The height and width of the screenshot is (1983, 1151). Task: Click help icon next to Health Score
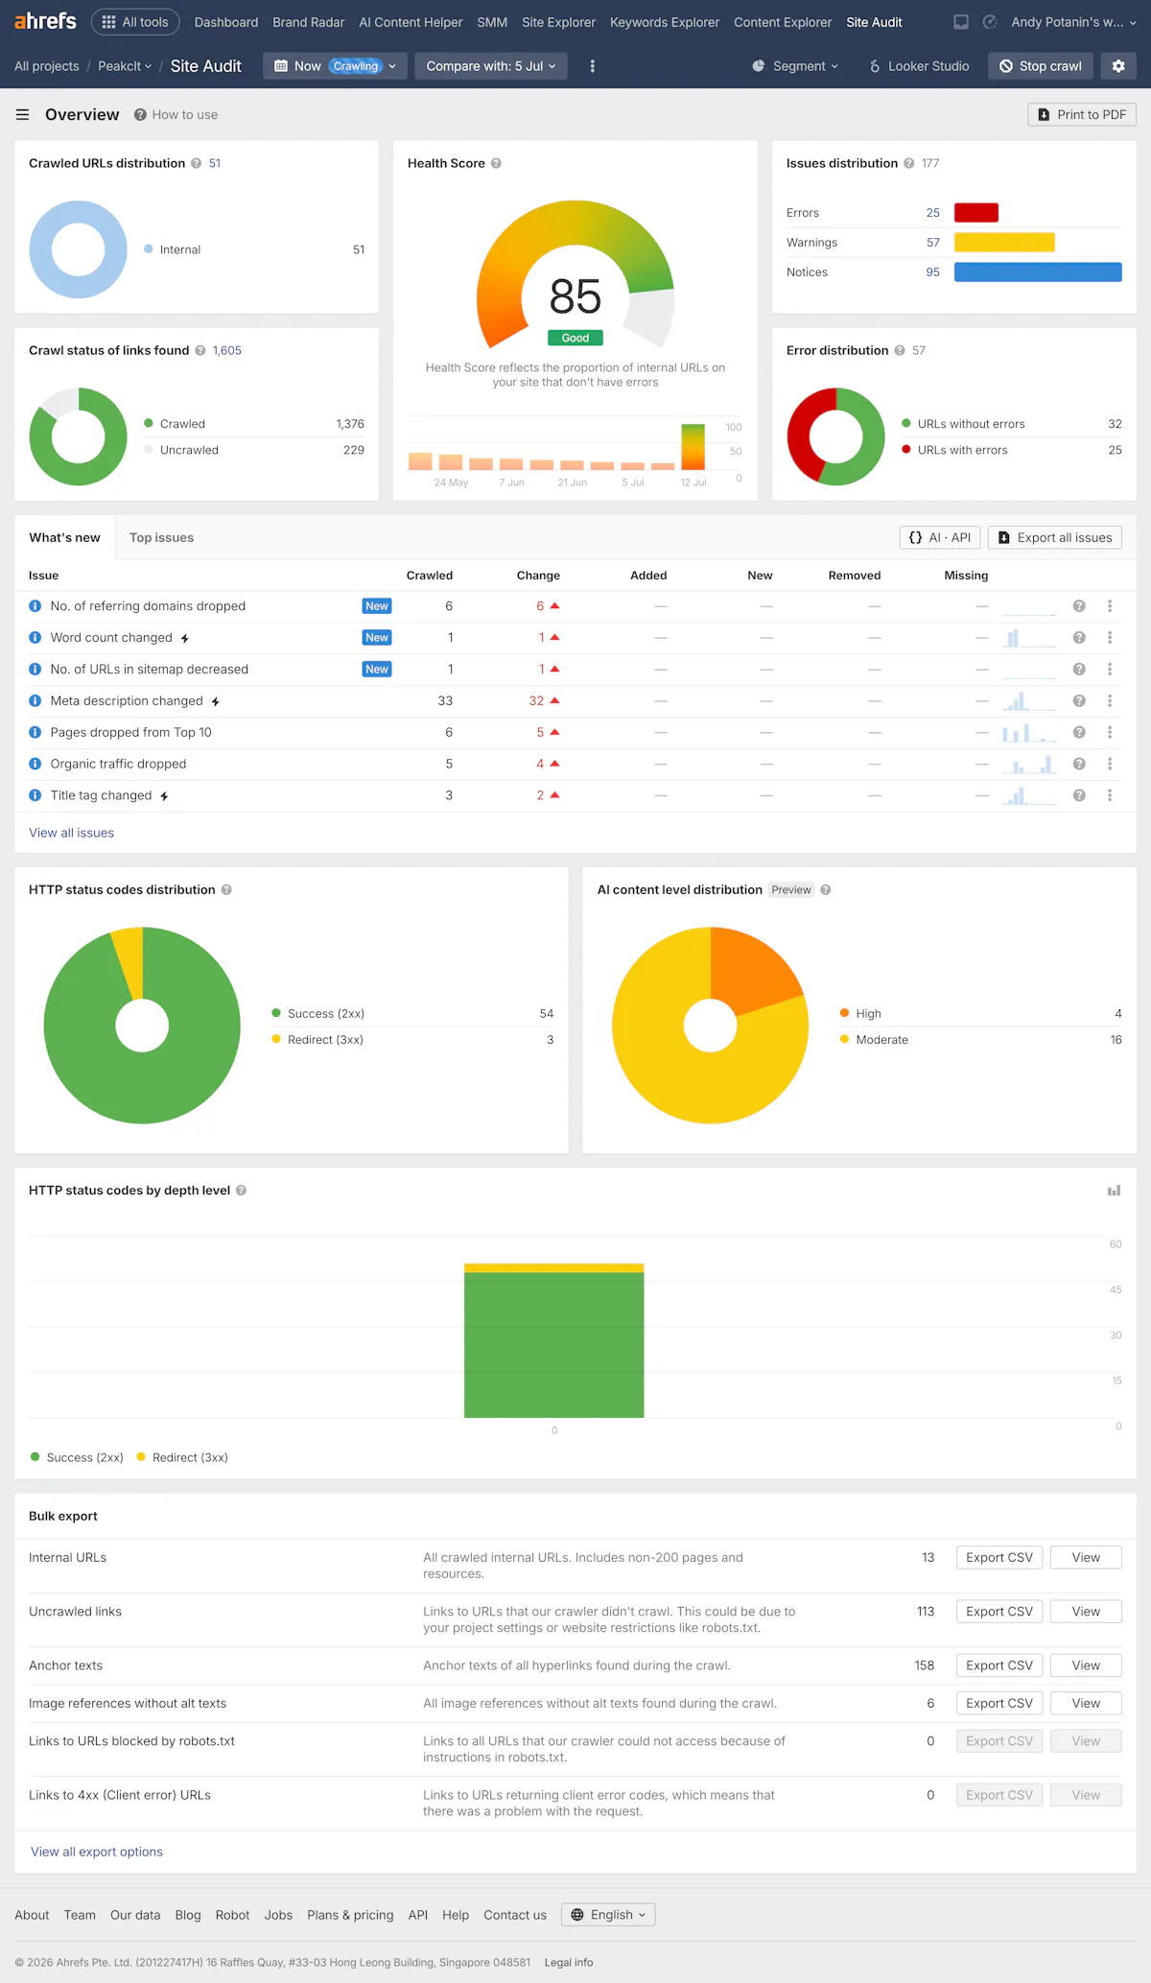[496, 163]
